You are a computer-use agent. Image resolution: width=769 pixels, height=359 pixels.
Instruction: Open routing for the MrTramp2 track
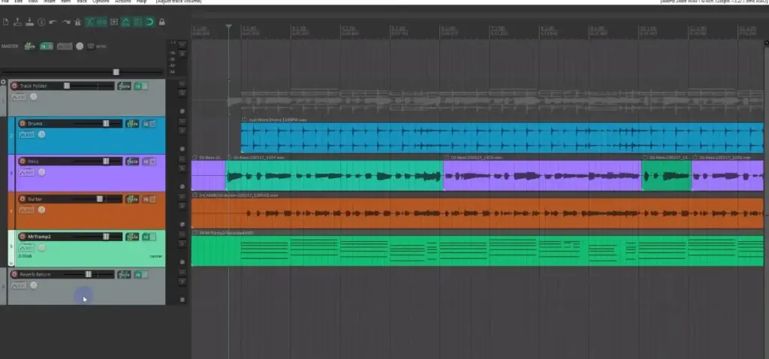pyautogui.click(x=132, y=237)
